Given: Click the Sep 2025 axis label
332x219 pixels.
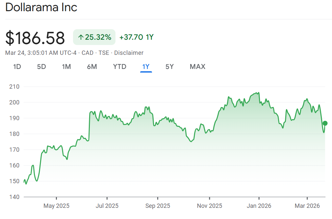Looking at the screenshot, I should 158,206.
